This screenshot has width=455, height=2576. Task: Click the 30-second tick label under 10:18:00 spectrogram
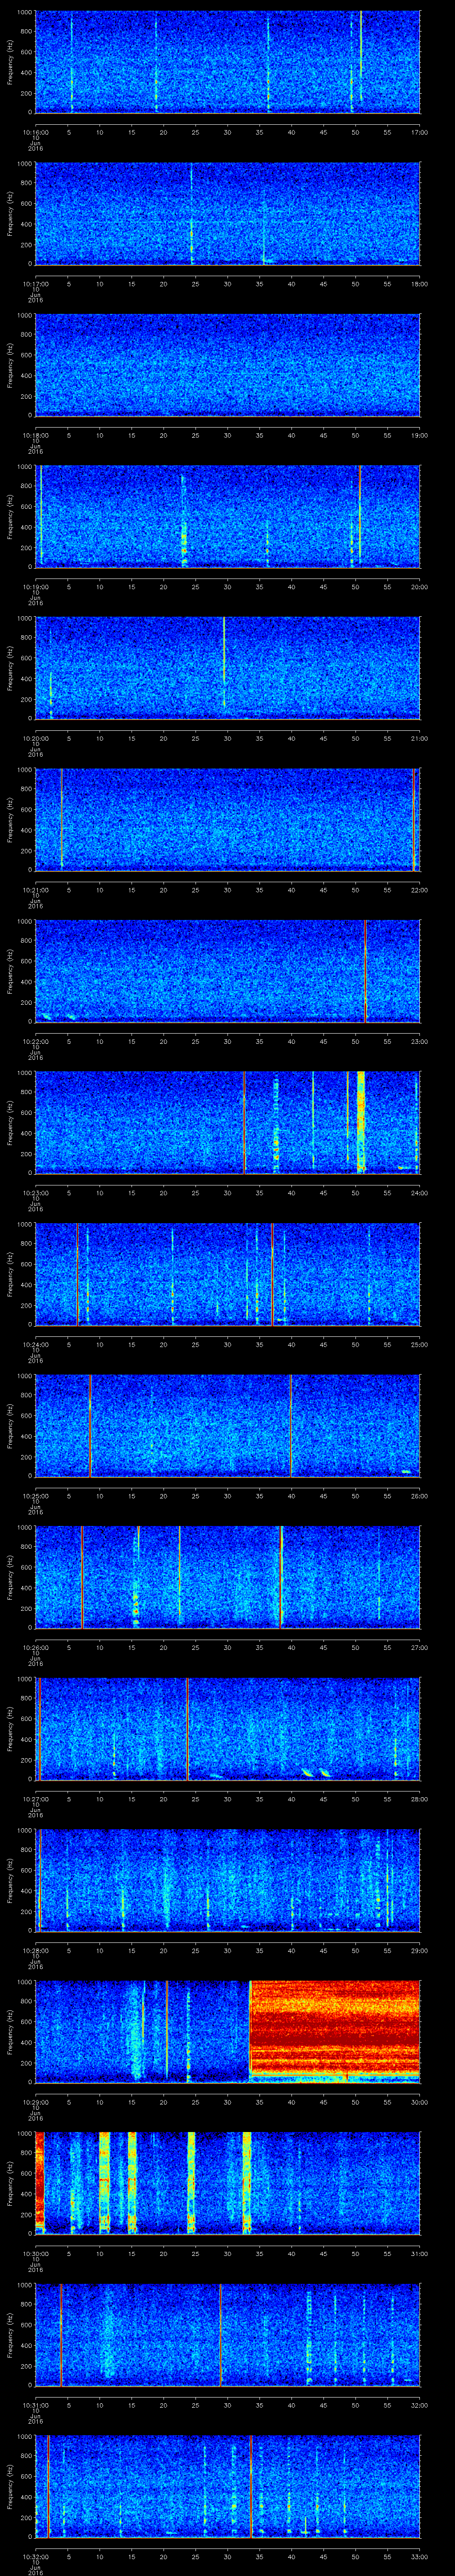(x=227, y=435)
